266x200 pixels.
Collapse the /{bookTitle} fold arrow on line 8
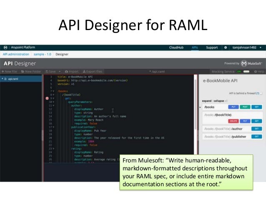point(53,95)
